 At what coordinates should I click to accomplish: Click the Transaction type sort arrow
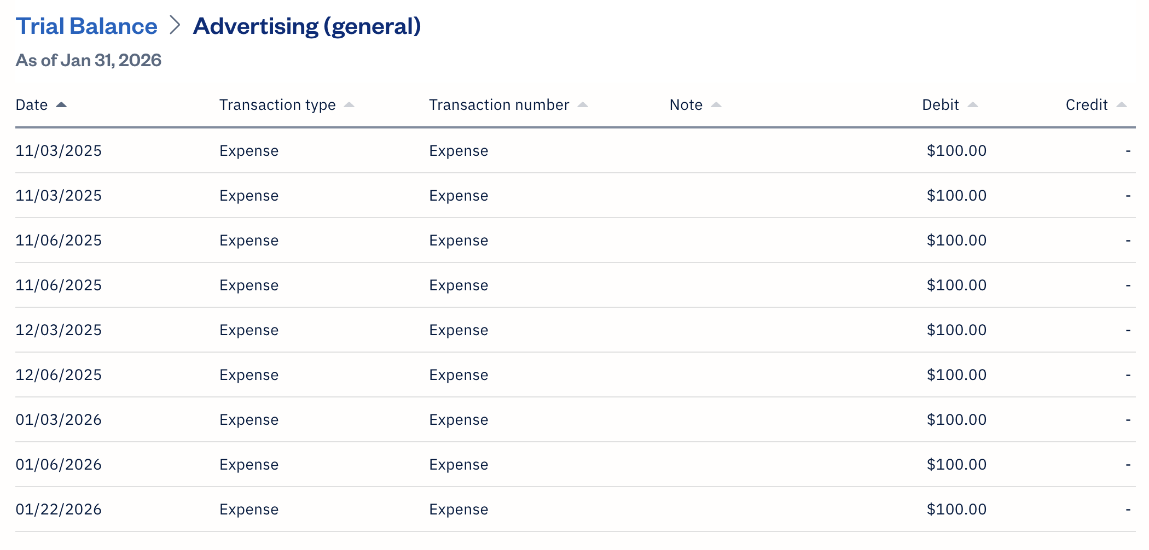pos(350,104)
